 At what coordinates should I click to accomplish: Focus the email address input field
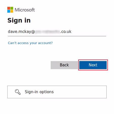click(57, 32)
